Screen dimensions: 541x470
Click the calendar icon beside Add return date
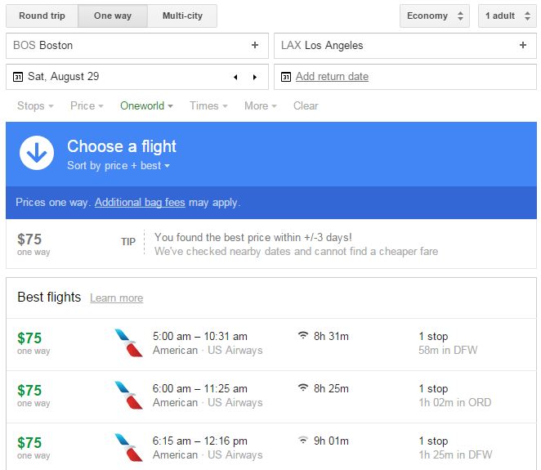point(286,77)
